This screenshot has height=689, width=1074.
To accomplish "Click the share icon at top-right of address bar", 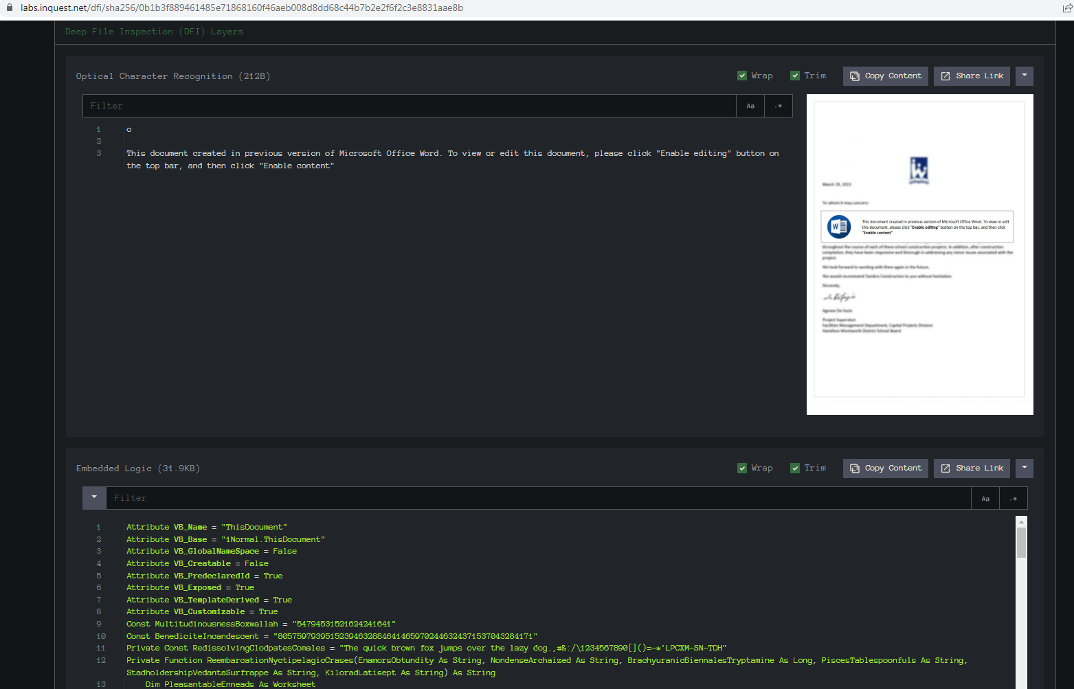I will tap(1067, 8).
